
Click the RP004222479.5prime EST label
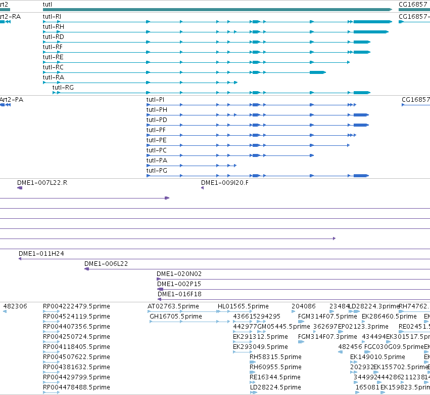76,306
